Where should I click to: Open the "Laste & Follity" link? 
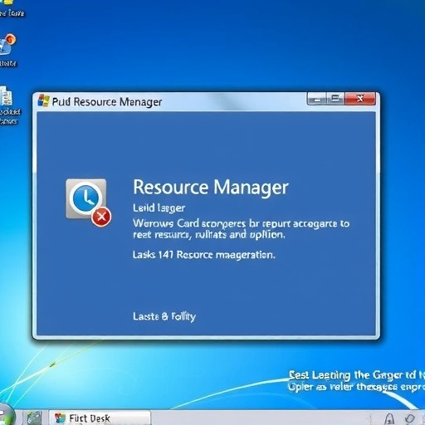164,316
